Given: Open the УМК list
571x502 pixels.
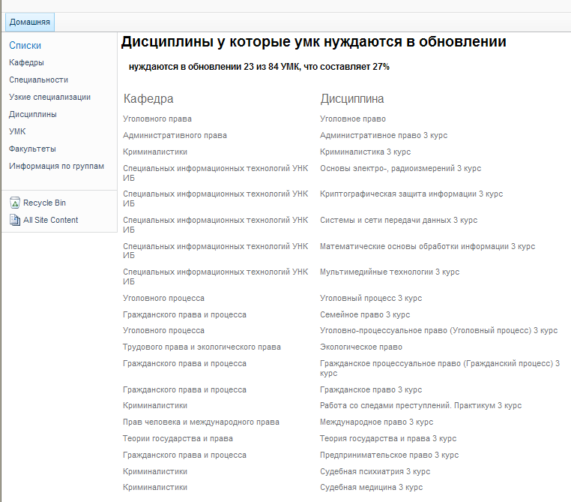Looking at the screenshot, I should pos(17,131).
